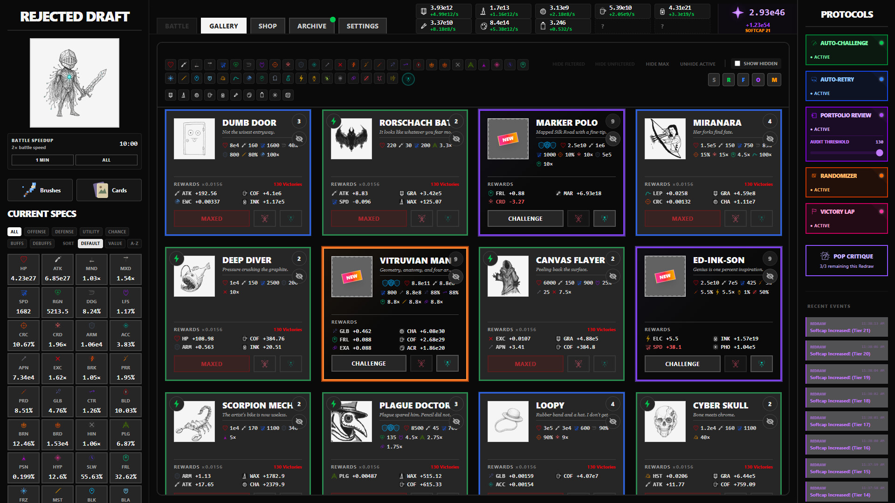Screen dimensions: 895x503
Task: Click the teal circled filter icon
Action: click(408, 79)
